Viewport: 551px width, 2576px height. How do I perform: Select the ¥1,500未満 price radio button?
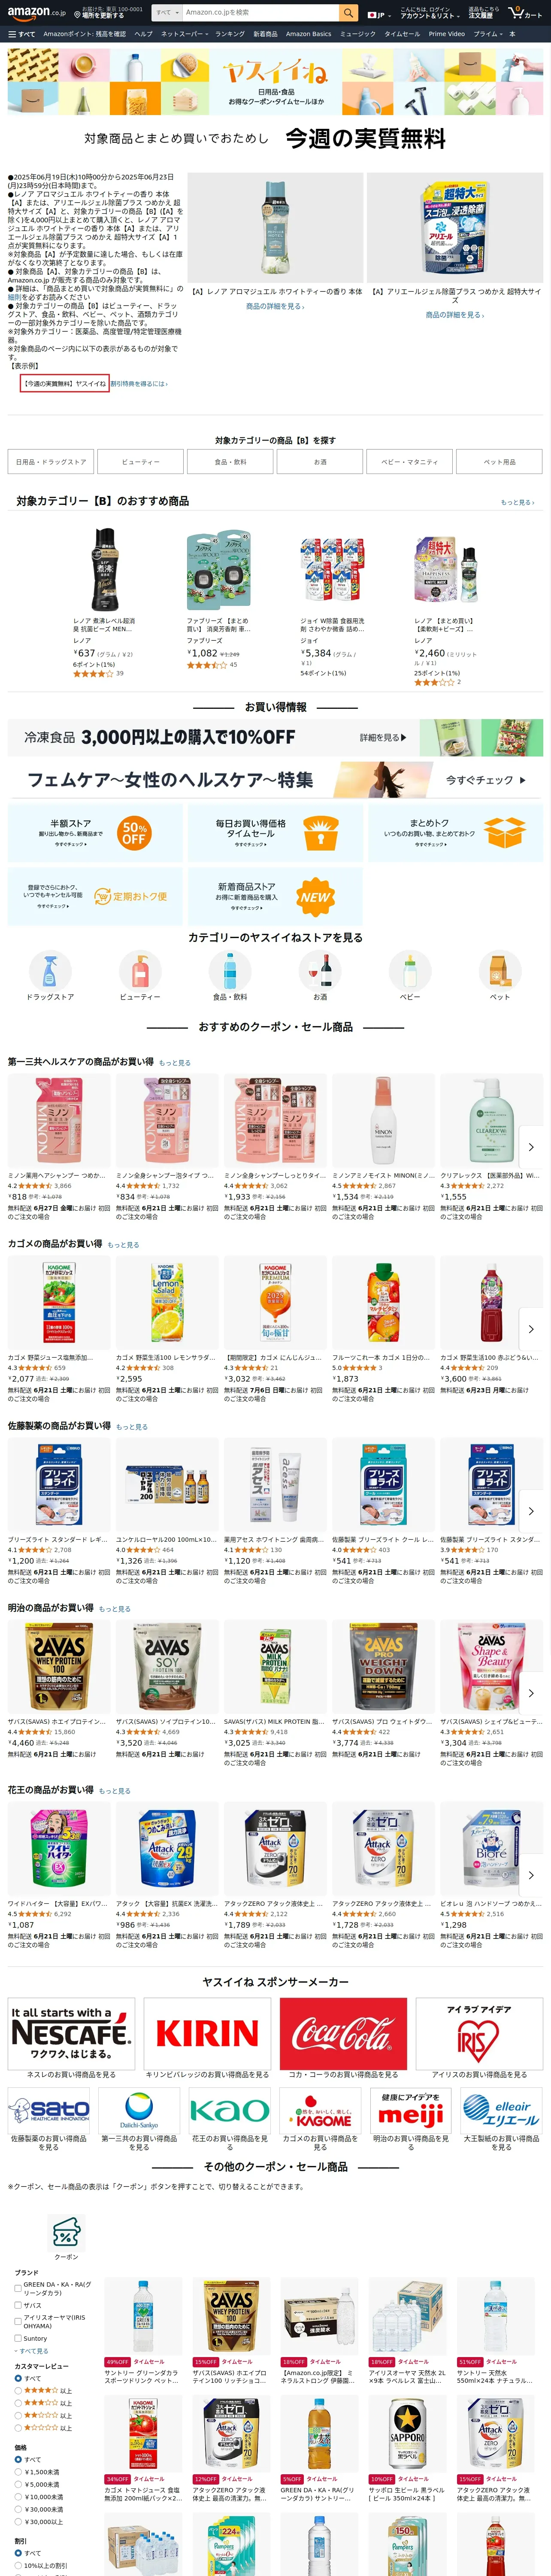tap(18, 2472)
